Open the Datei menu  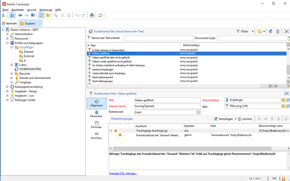click(x=5, y=10)
